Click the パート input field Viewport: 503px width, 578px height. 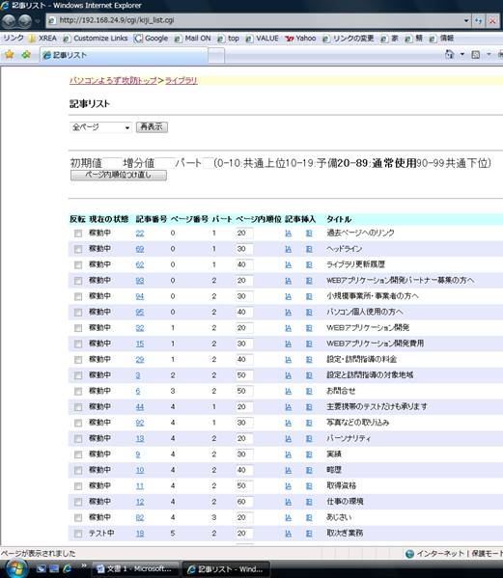[x=208, y=163]
